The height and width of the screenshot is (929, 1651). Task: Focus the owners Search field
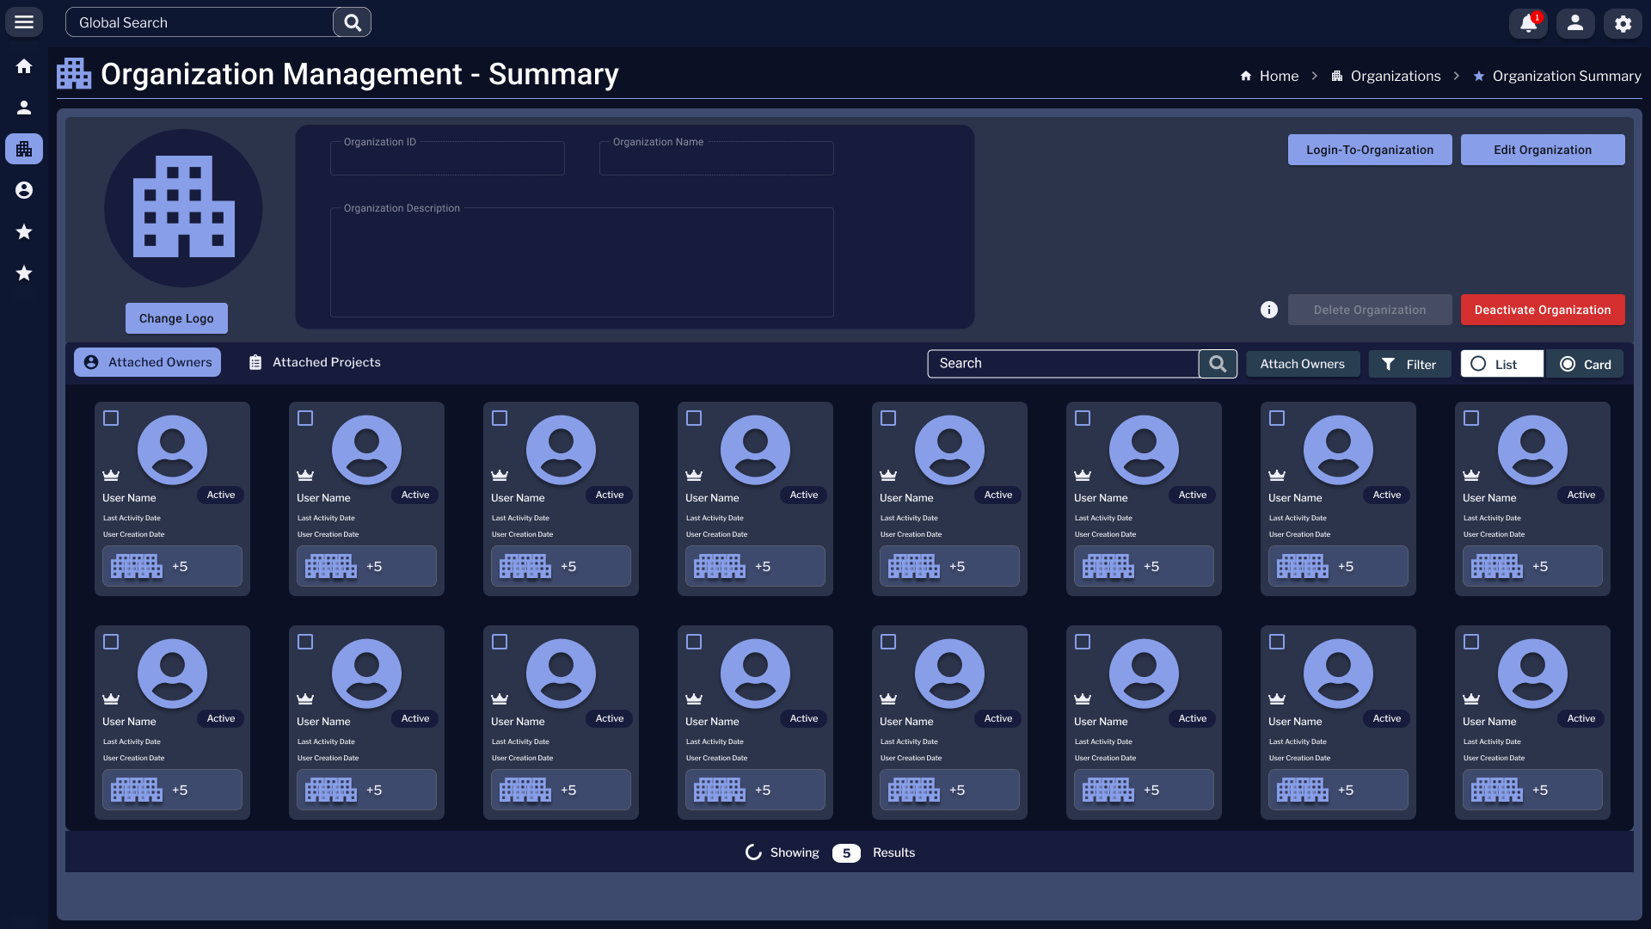[x=1063, y=364]
